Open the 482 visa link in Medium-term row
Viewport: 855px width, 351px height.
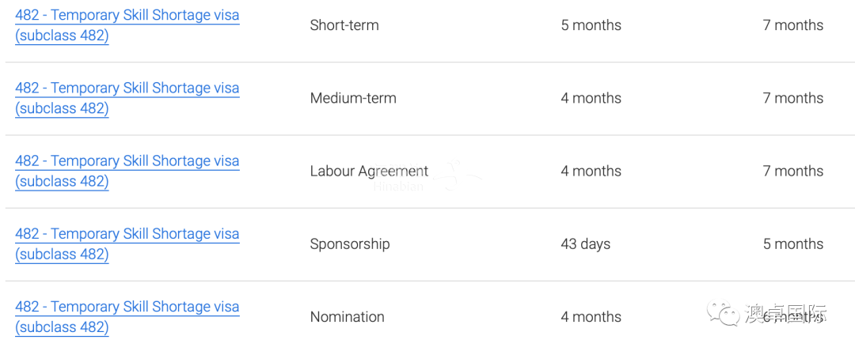click(x=127, y=98)
